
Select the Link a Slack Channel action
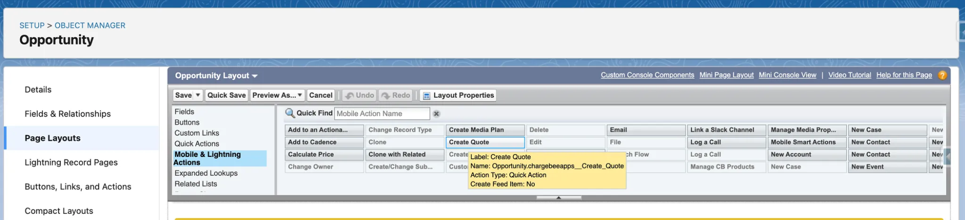click(x=727, y=130)
